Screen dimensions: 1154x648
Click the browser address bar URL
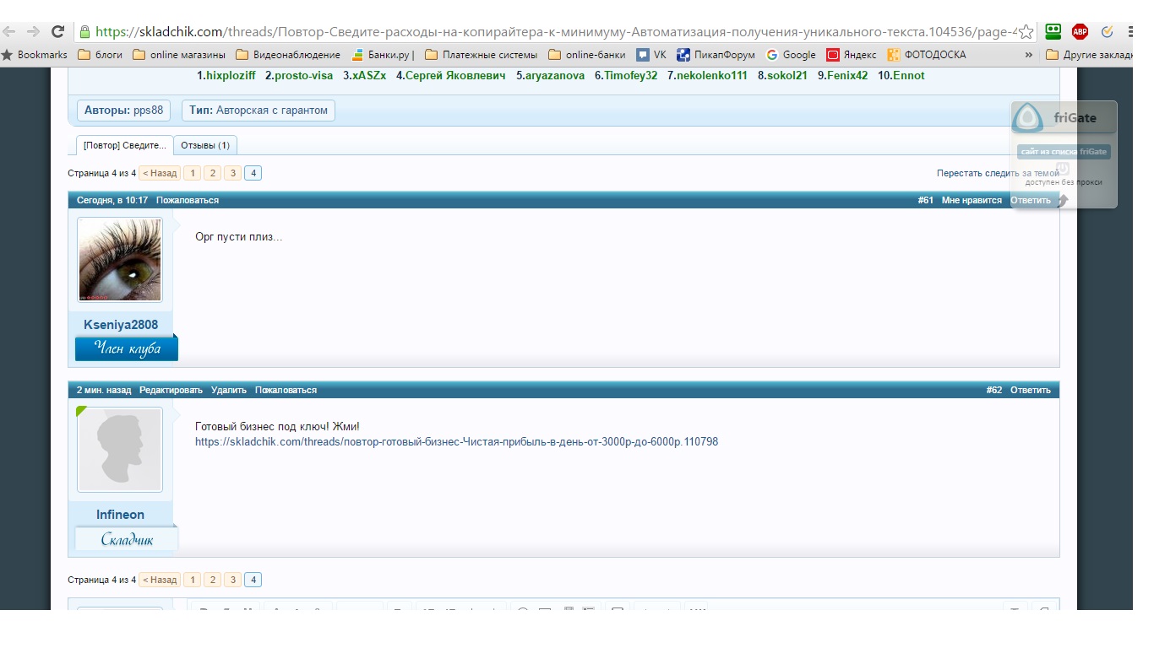[556, 32]
